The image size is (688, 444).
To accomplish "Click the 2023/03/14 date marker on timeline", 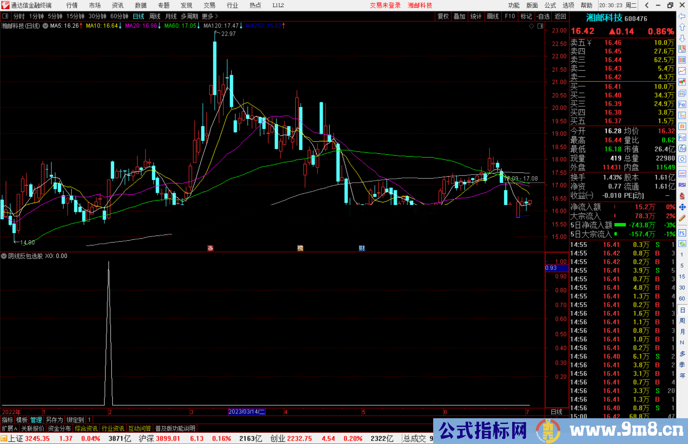I will [246, 412].
